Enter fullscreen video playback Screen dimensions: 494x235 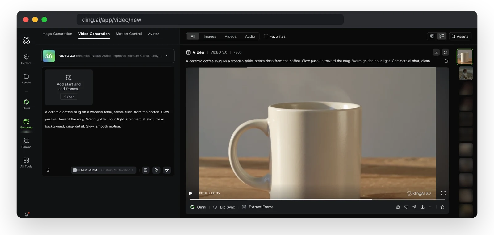[x=443, y=193]
